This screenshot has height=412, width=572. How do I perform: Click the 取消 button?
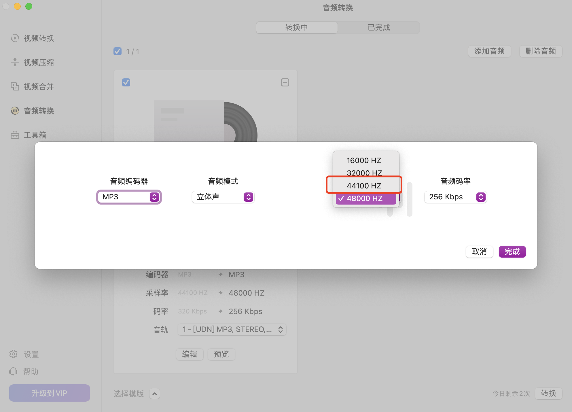pos(479,252)
